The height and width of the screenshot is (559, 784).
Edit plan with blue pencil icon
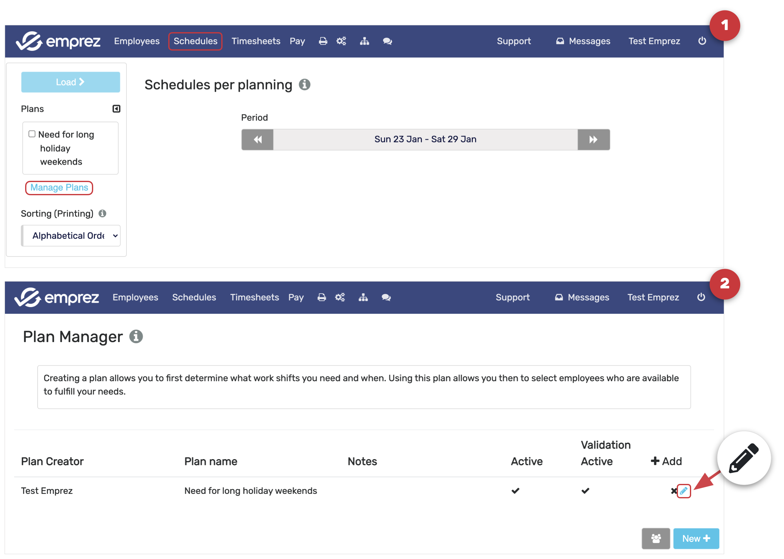click(x=683, y=491)
